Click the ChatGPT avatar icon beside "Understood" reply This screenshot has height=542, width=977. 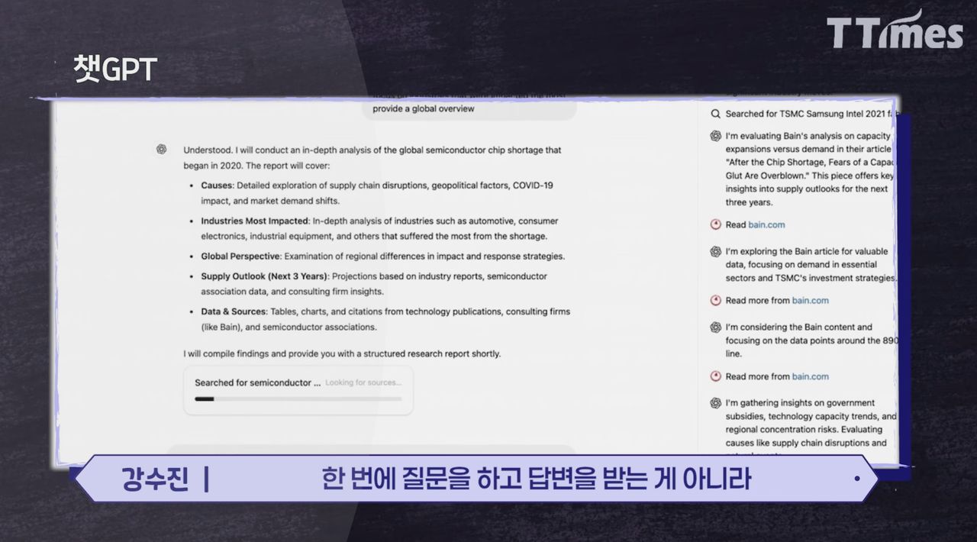[161, 150]
